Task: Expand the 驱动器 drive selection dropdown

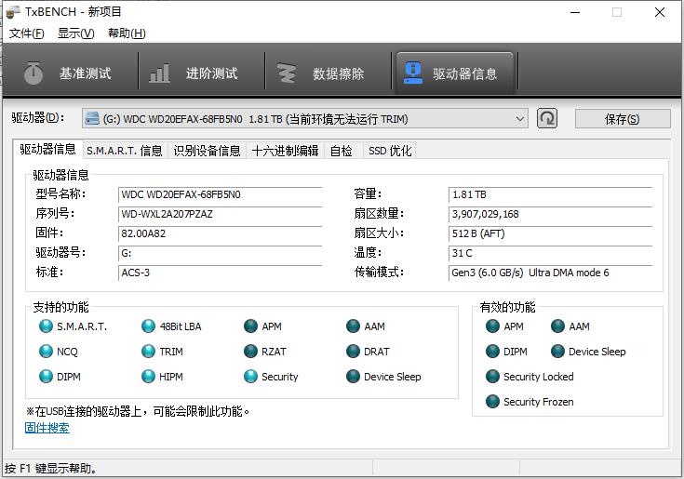Action: point(304,118)
